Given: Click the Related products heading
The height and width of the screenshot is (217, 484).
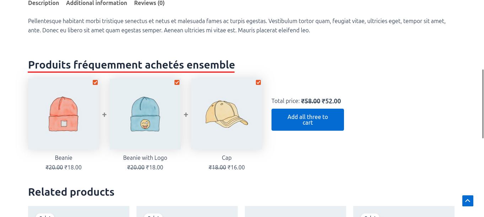Looking at the screenshot, I should tap(71, 192).
